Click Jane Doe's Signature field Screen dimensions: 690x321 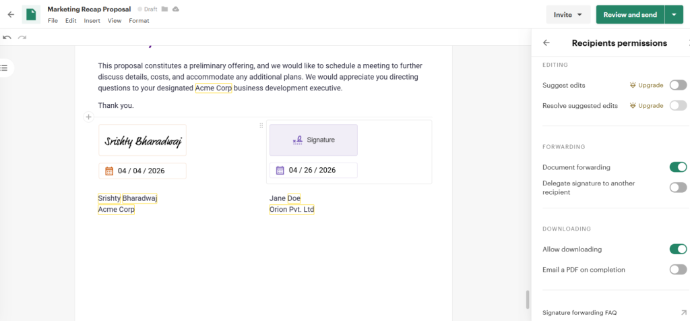pos(313,140)
